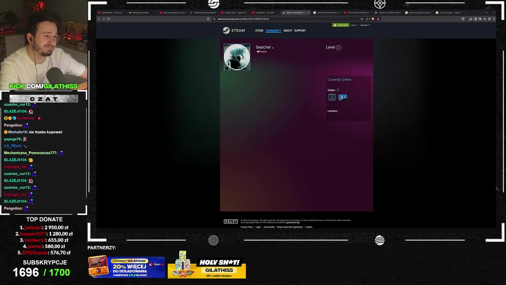Image resolution: width=506 pixels, height=285 pixels.
Task: Click the Currently Online status text
Action: pos(339,80)
